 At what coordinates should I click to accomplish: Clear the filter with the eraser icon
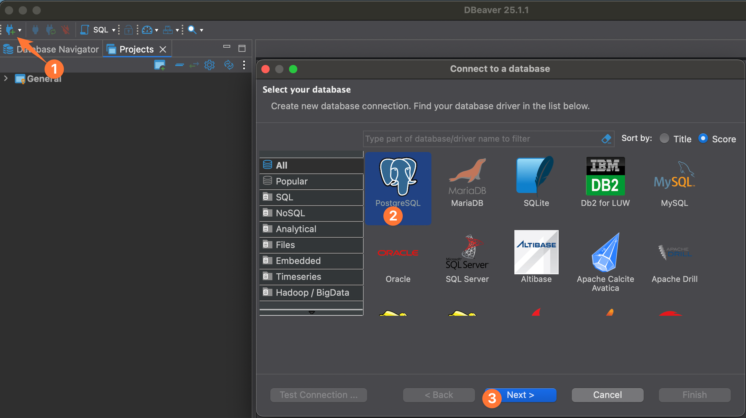606,139
